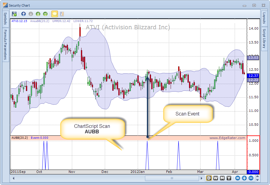Viewport: 270px width, 185px height.
Task: Open the Formula Parameters side tab
Action: pos(5,44)
